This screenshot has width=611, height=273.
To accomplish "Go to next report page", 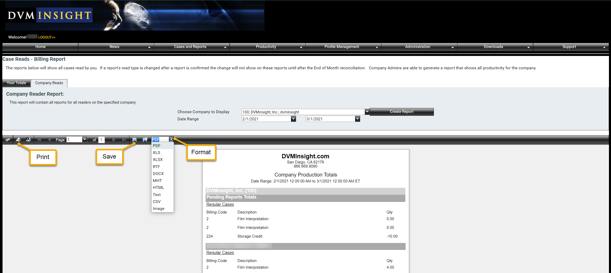I will pyautogui.click(x=114, y=140).
